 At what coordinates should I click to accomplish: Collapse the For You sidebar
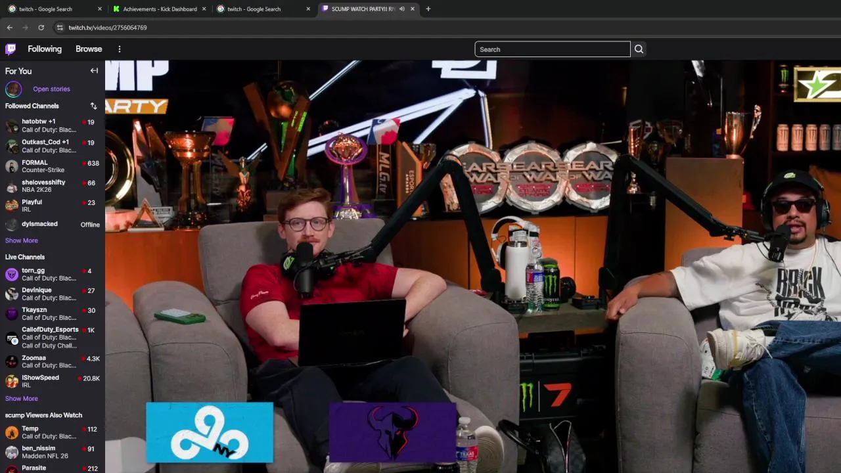pyautogui.click(x=94, y=71)
